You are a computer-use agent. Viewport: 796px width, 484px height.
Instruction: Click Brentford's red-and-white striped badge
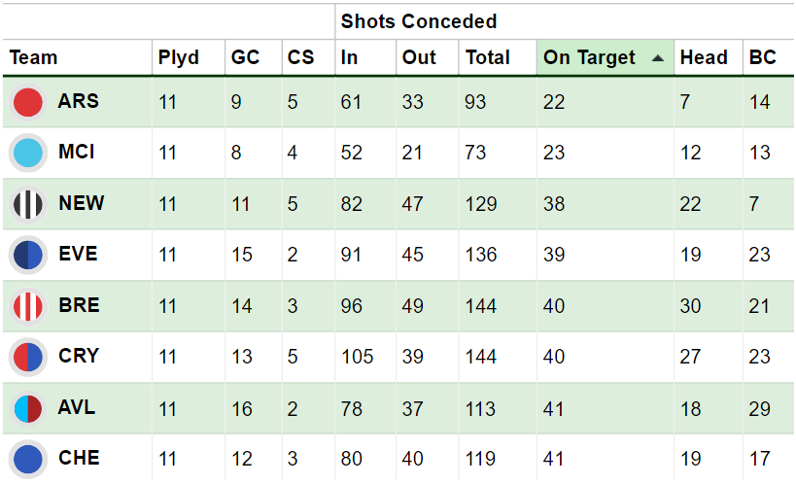28,306
